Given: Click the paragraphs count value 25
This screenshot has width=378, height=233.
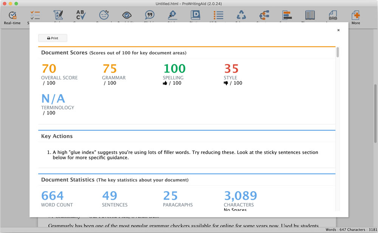Looking at the screenshot, I should pyautogui.click(x=170, y=196).
